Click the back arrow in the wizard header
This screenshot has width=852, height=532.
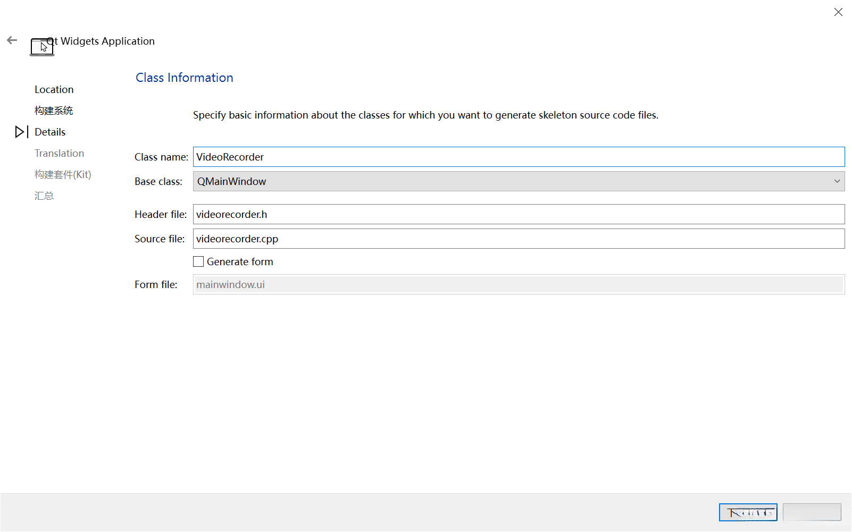12,40
